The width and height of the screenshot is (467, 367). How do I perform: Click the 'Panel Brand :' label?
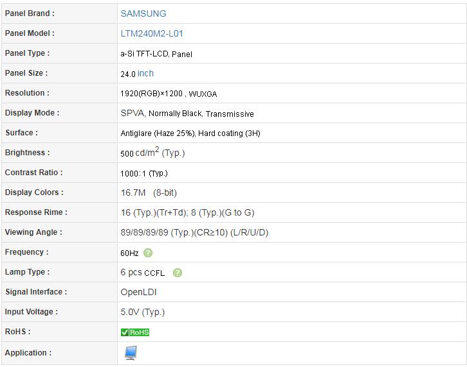point(30,13)
